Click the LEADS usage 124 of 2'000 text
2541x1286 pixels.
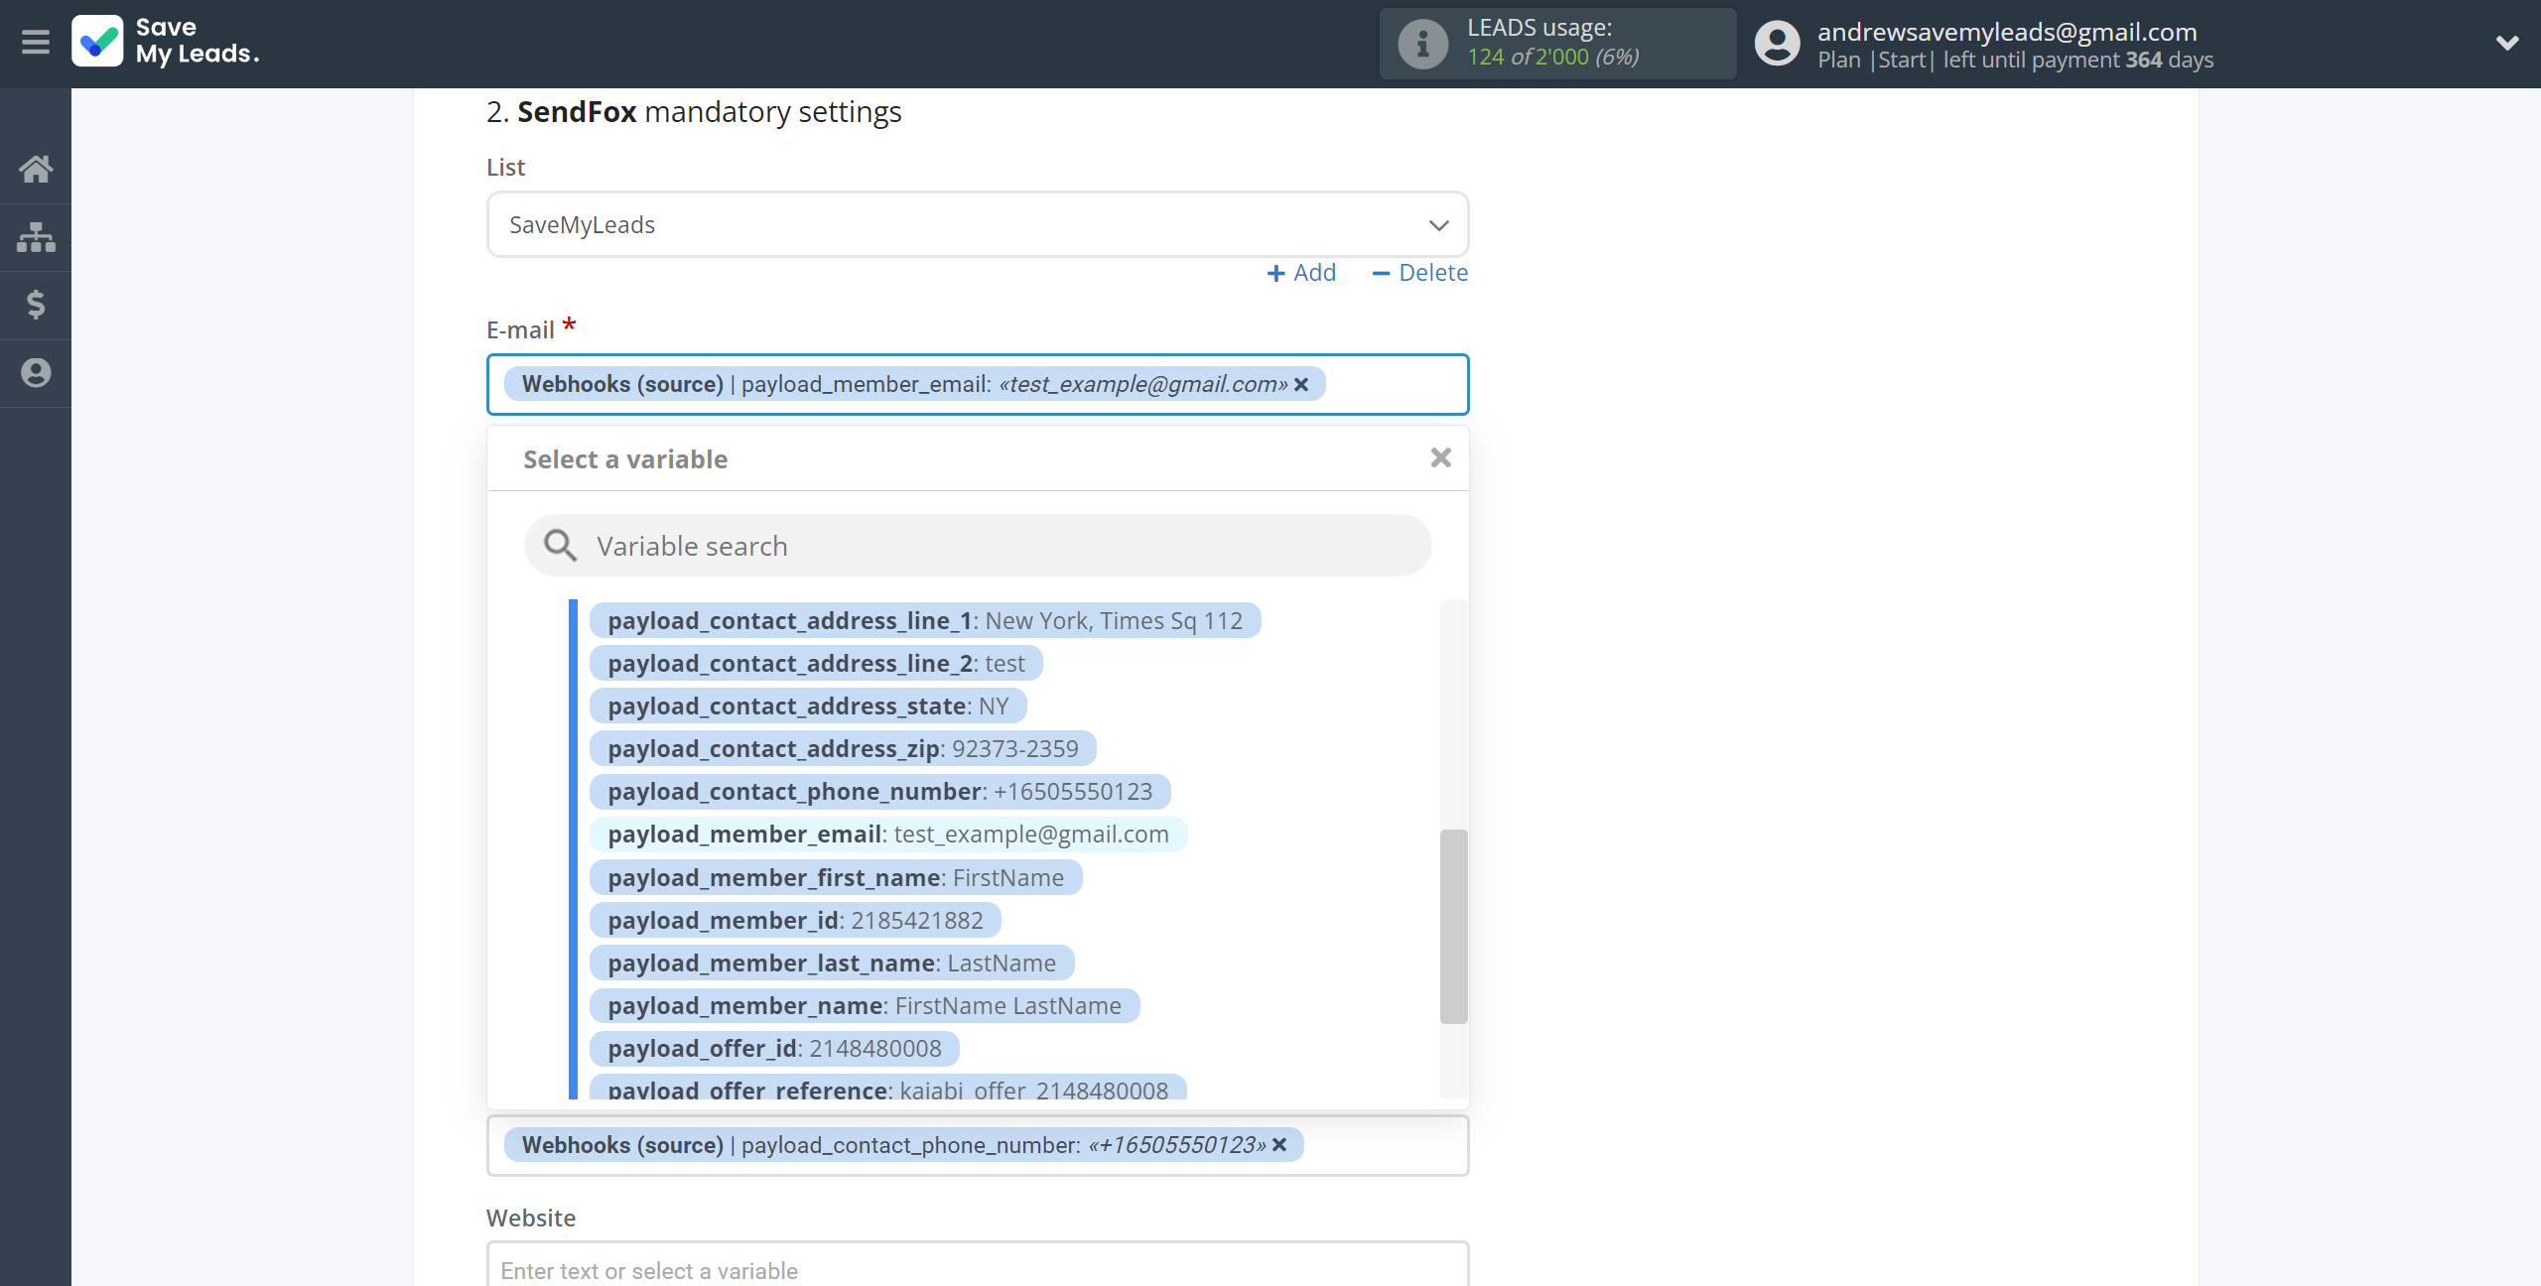pyautogui.click(x=1553, y=58)
